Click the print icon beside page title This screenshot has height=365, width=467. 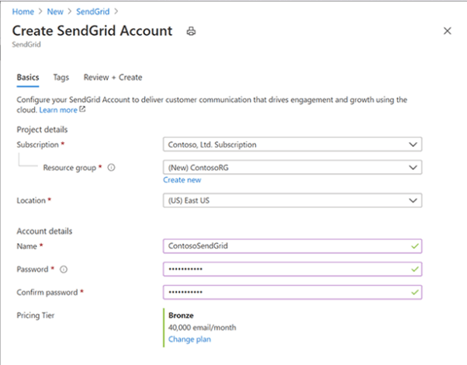pos(191,31)
